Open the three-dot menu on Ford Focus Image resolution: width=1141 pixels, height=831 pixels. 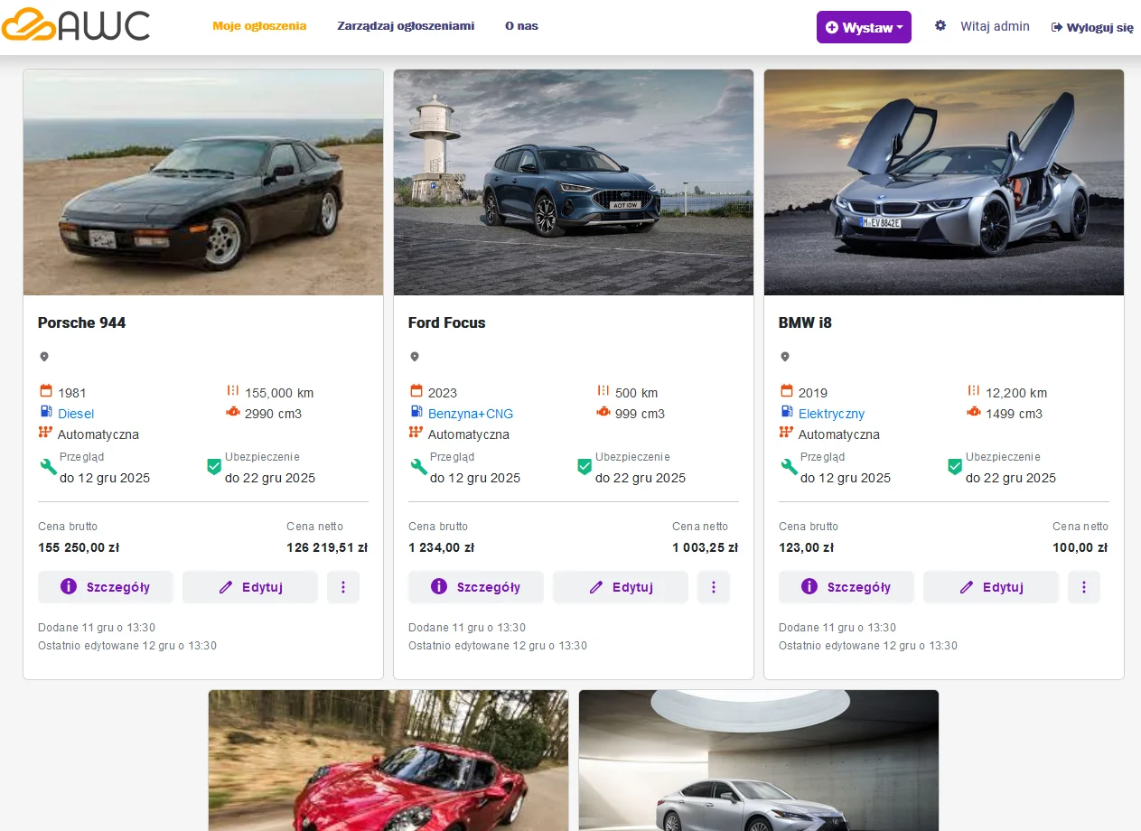click(714, 587)
